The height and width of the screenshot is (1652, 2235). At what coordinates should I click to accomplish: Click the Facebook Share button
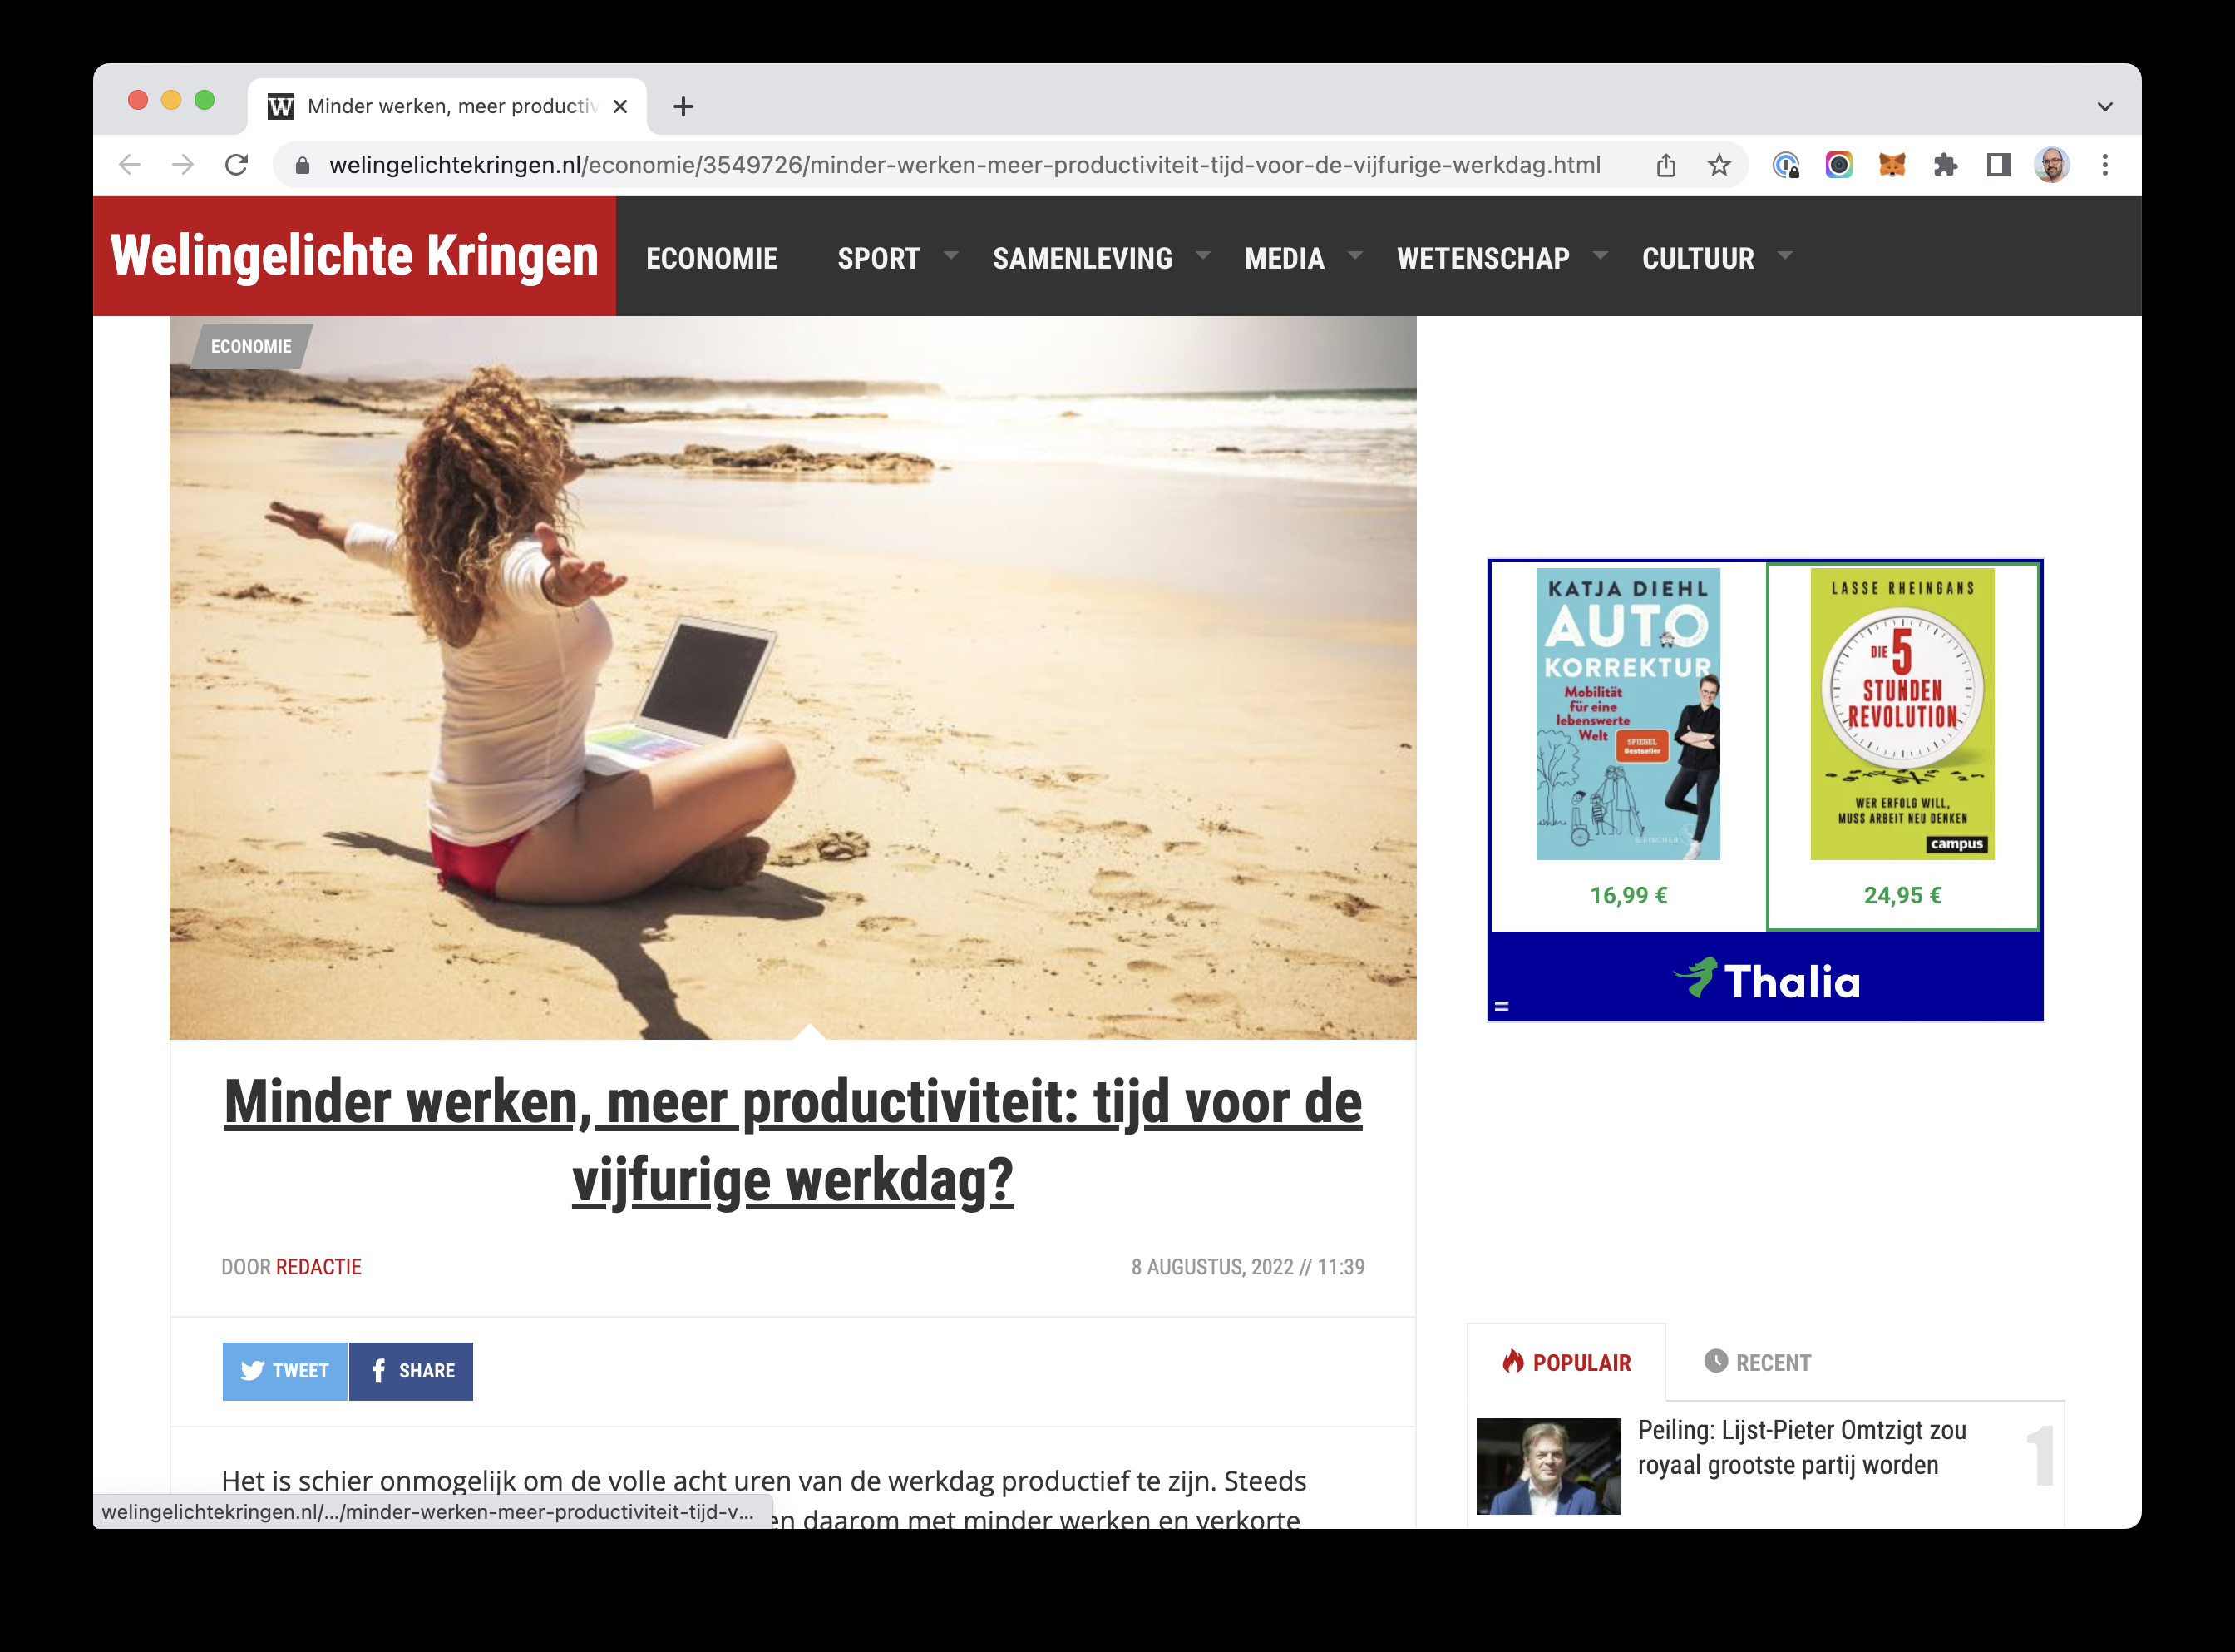(412, 1370)
